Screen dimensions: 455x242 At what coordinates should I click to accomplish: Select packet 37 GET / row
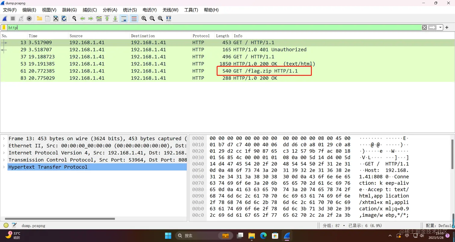point(227,57)
